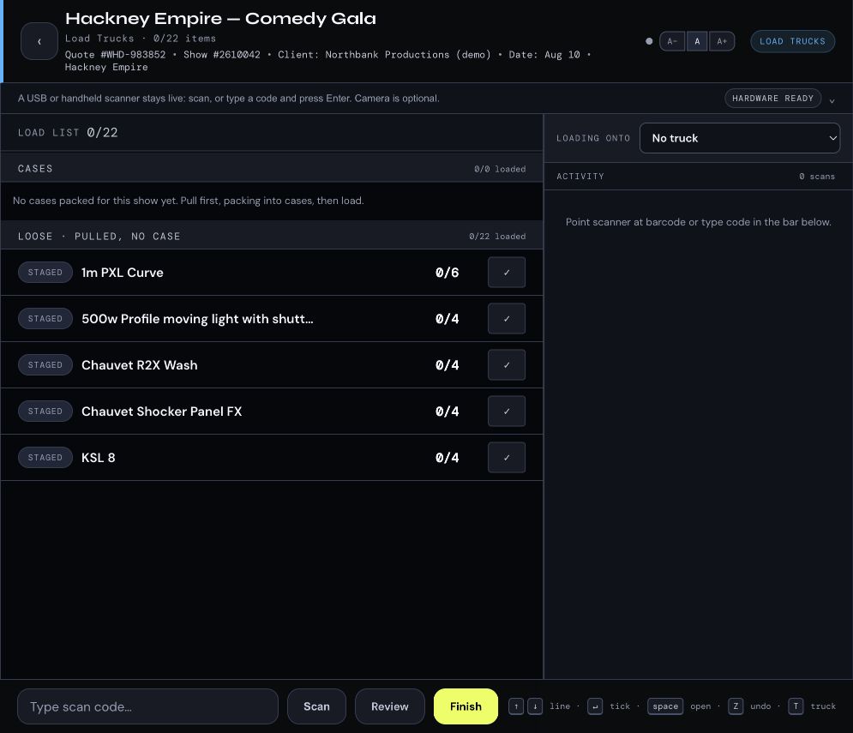
Task: Go back using the chevron button
Action: click(39, 41)
